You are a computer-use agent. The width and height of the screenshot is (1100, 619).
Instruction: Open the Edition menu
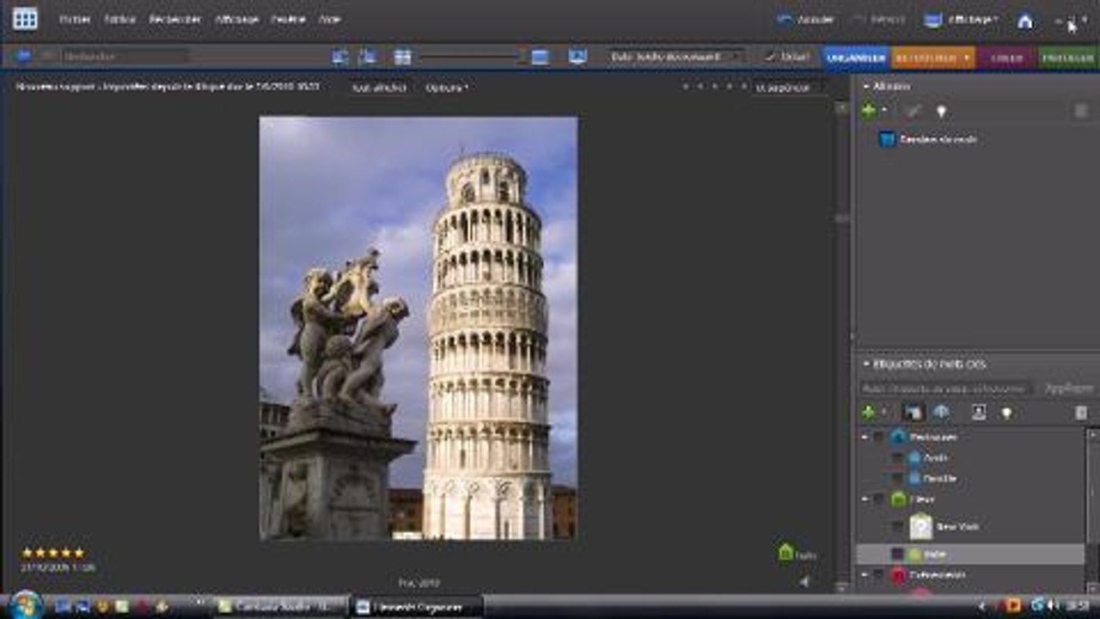pyautogui.click(x=119, y=19)
